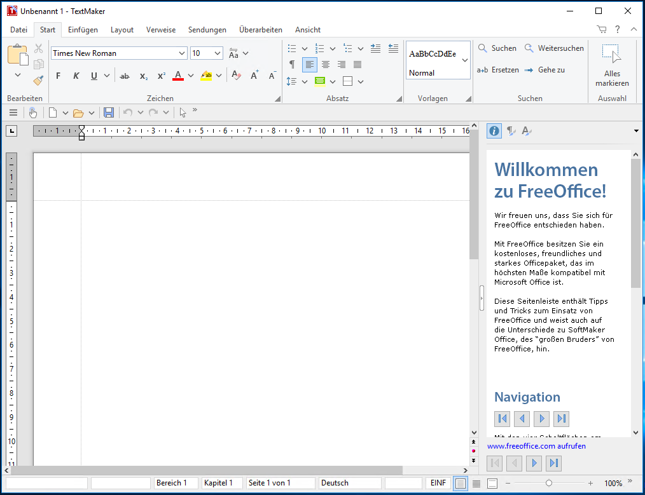
Task: Click the Deutsch language field in status bar
Action: 349,483
